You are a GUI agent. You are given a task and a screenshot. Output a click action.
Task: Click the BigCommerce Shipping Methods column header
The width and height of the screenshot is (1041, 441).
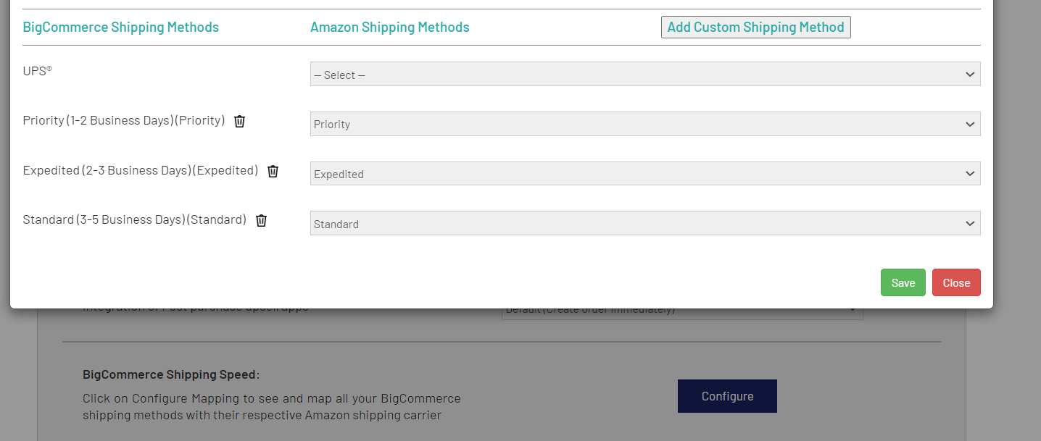coord(121,28)
